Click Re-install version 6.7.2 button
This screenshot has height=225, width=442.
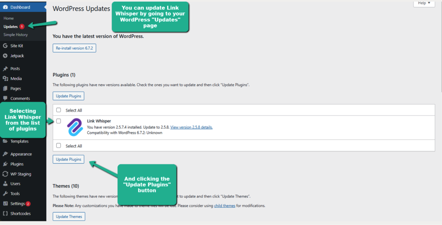(x=74, y=48)
